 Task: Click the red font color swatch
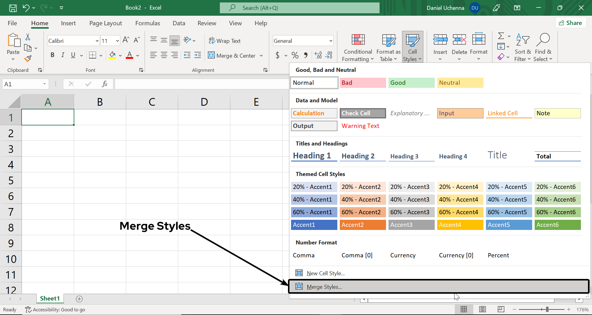[x=129, y=58]
